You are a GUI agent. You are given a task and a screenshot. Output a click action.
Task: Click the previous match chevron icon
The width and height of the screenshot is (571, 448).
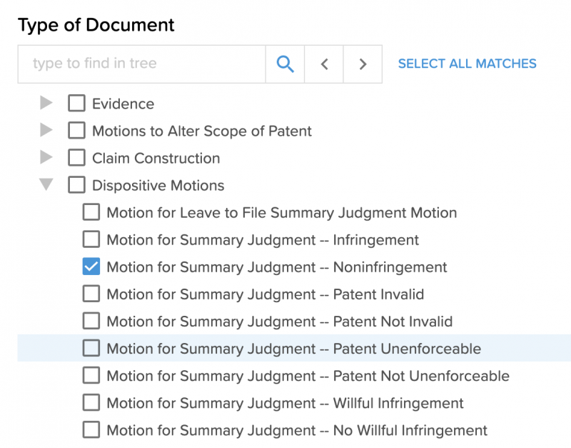tap(324, 64)
